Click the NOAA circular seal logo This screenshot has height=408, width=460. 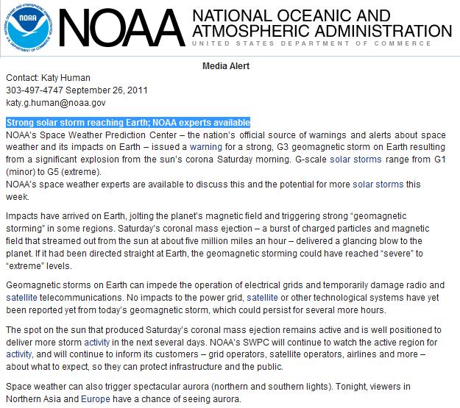29,28
